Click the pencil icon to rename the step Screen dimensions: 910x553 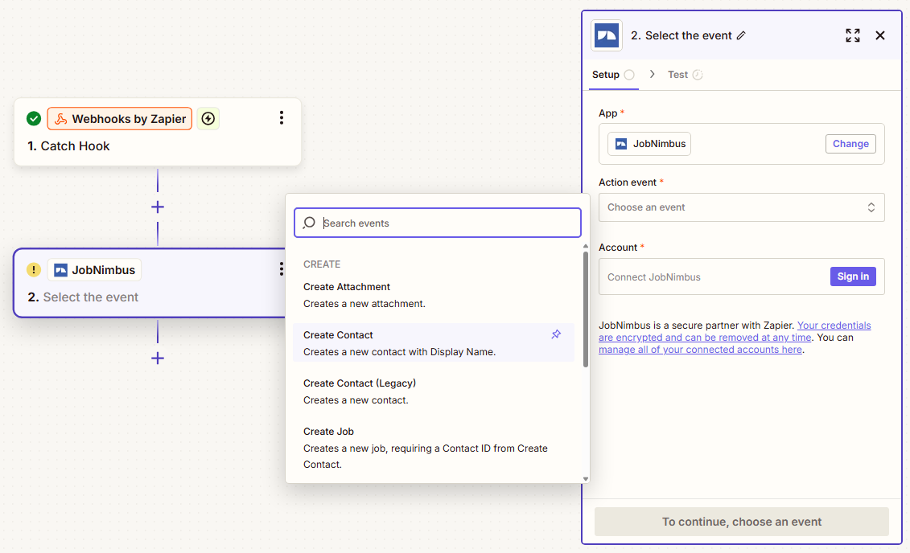pos(741,36)
